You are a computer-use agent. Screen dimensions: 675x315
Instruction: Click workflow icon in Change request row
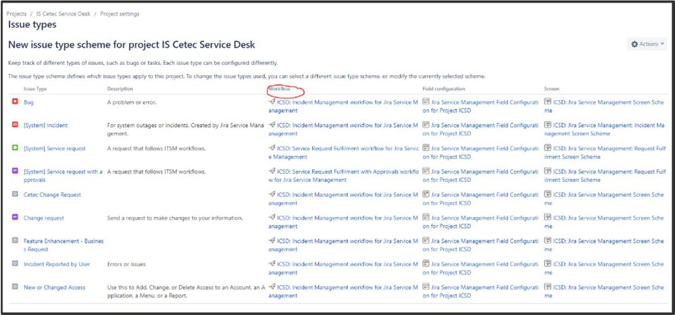point(272,217)
